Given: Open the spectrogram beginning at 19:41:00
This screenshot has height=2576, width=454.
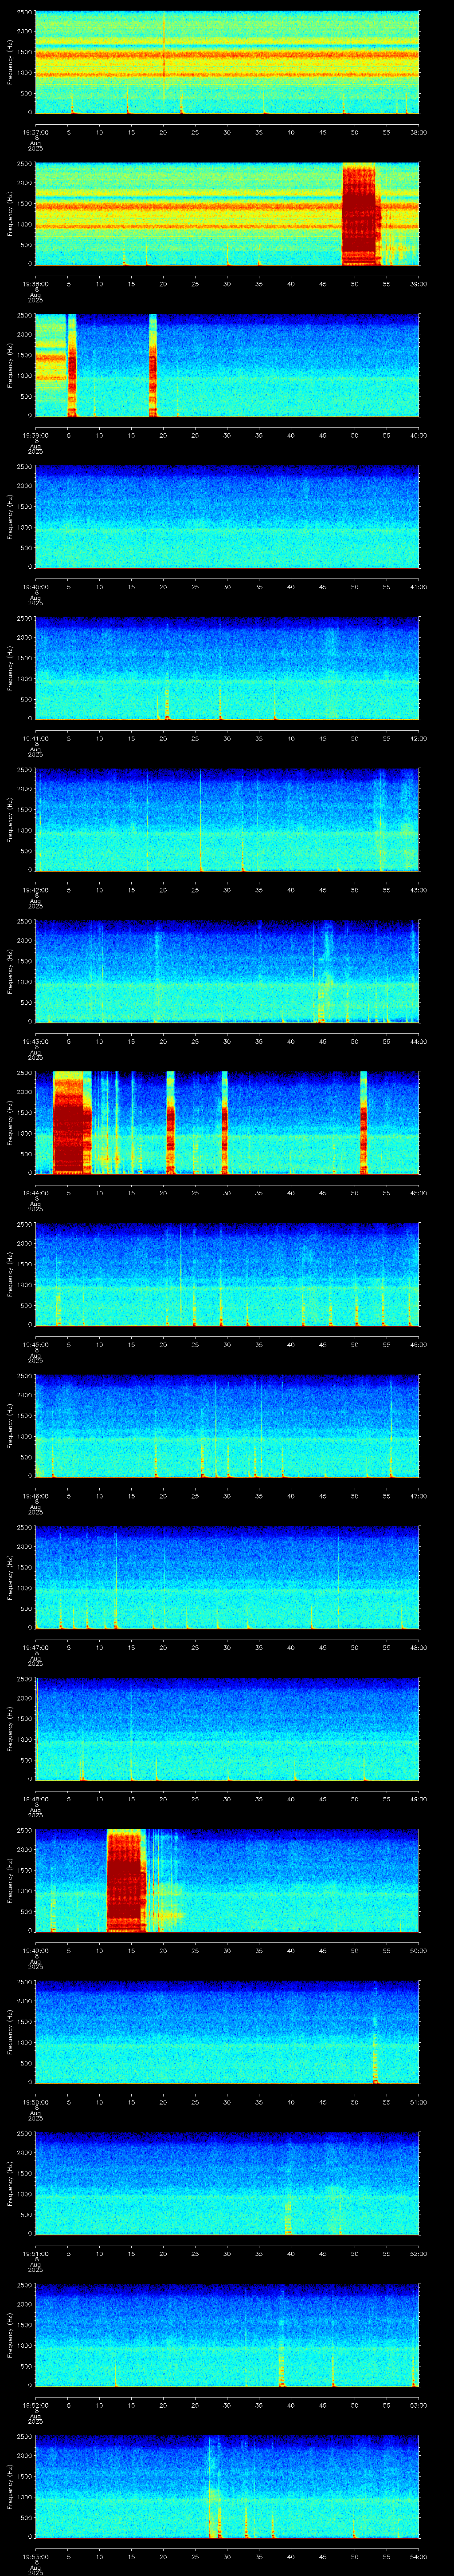Looking at the screenshot, I should pos(227,668).
